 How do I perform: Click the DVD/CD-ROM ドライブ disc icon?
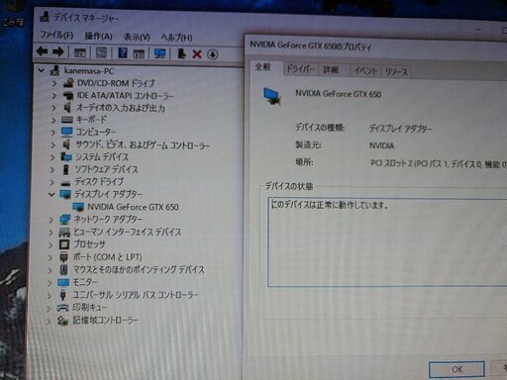68,83
